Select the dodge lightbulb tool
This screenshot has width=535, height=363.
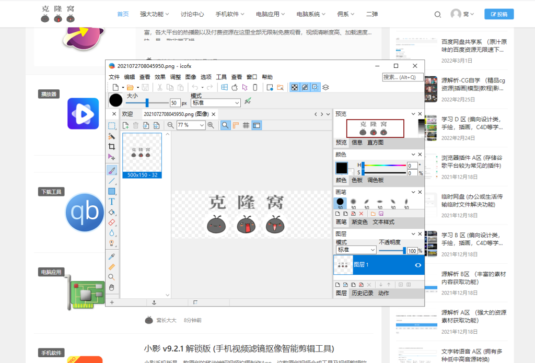(112, 243)
